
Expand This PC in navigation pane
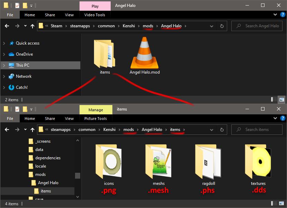coord(4,65)
